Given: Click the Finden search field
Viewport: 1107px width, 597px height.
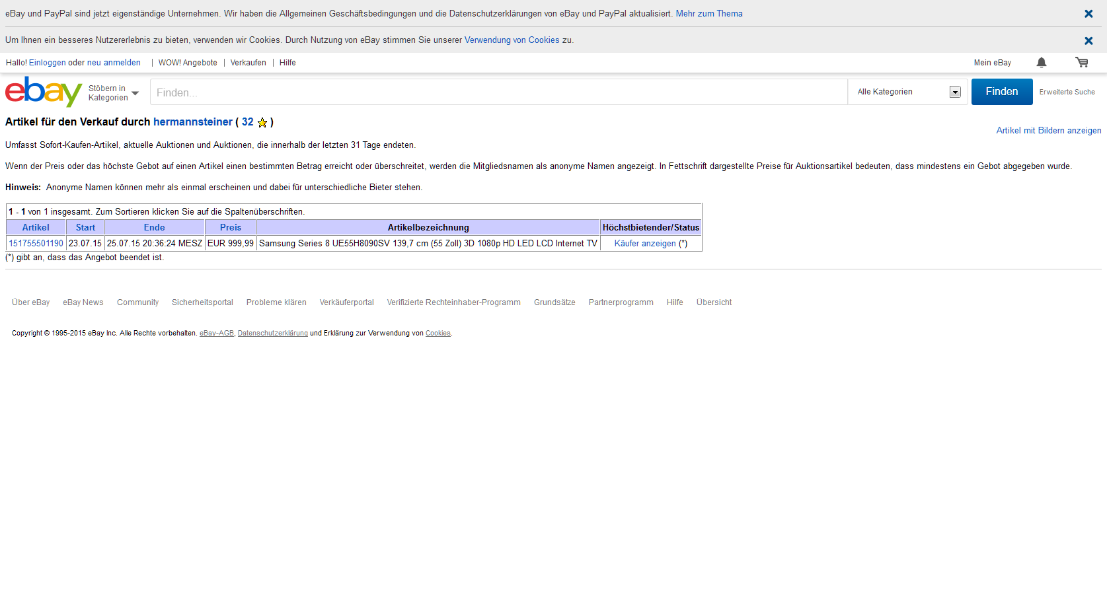Looking at the screenshot, I should point(499,92).
